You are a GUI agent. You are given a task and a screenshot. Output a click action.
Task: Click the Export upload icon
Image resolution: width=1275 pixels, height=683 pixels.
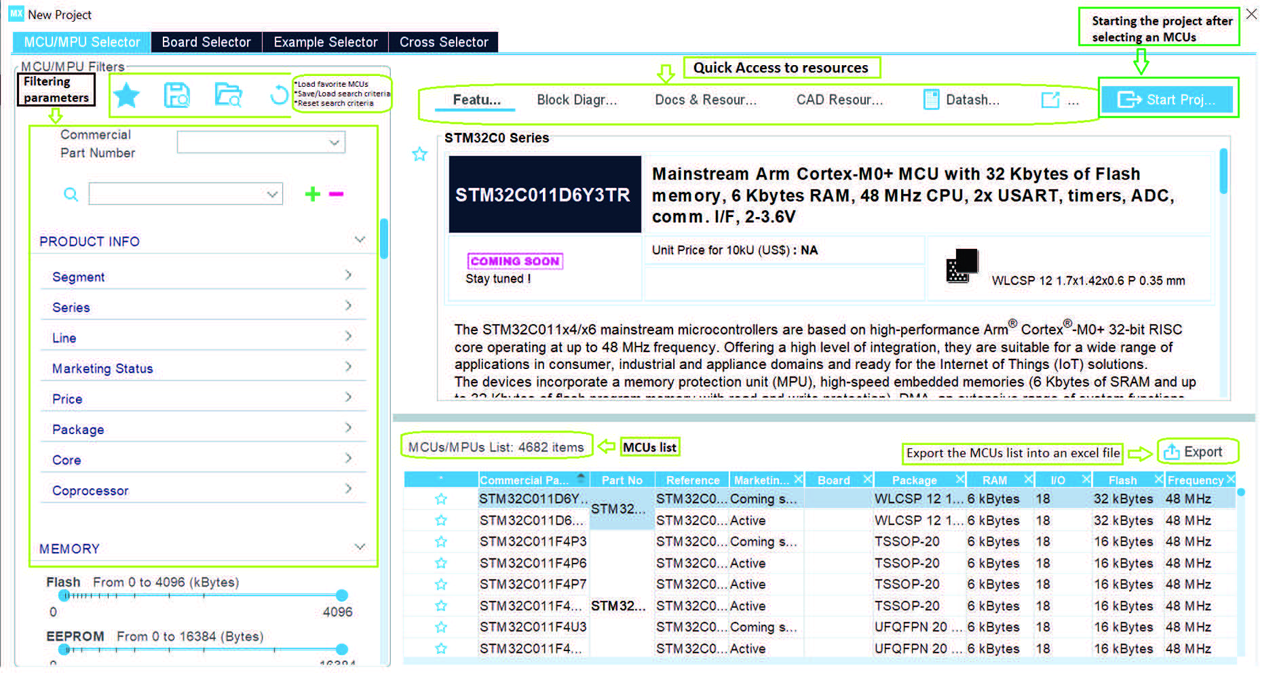1171,452
